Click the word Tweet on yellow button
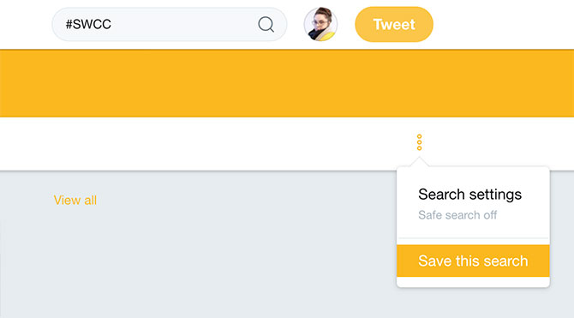This screenshot has width=574, height=318. [394, 25]
